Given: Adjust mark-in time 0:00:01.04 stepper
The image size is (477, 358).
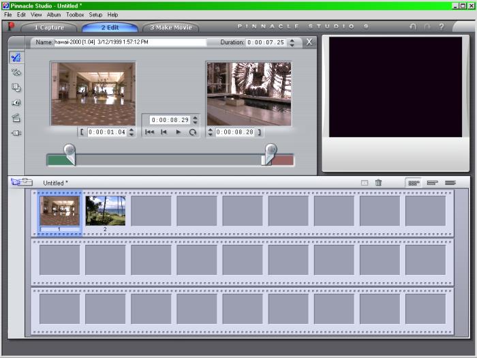Looking at the screenshot, I should tap(132, 132).
